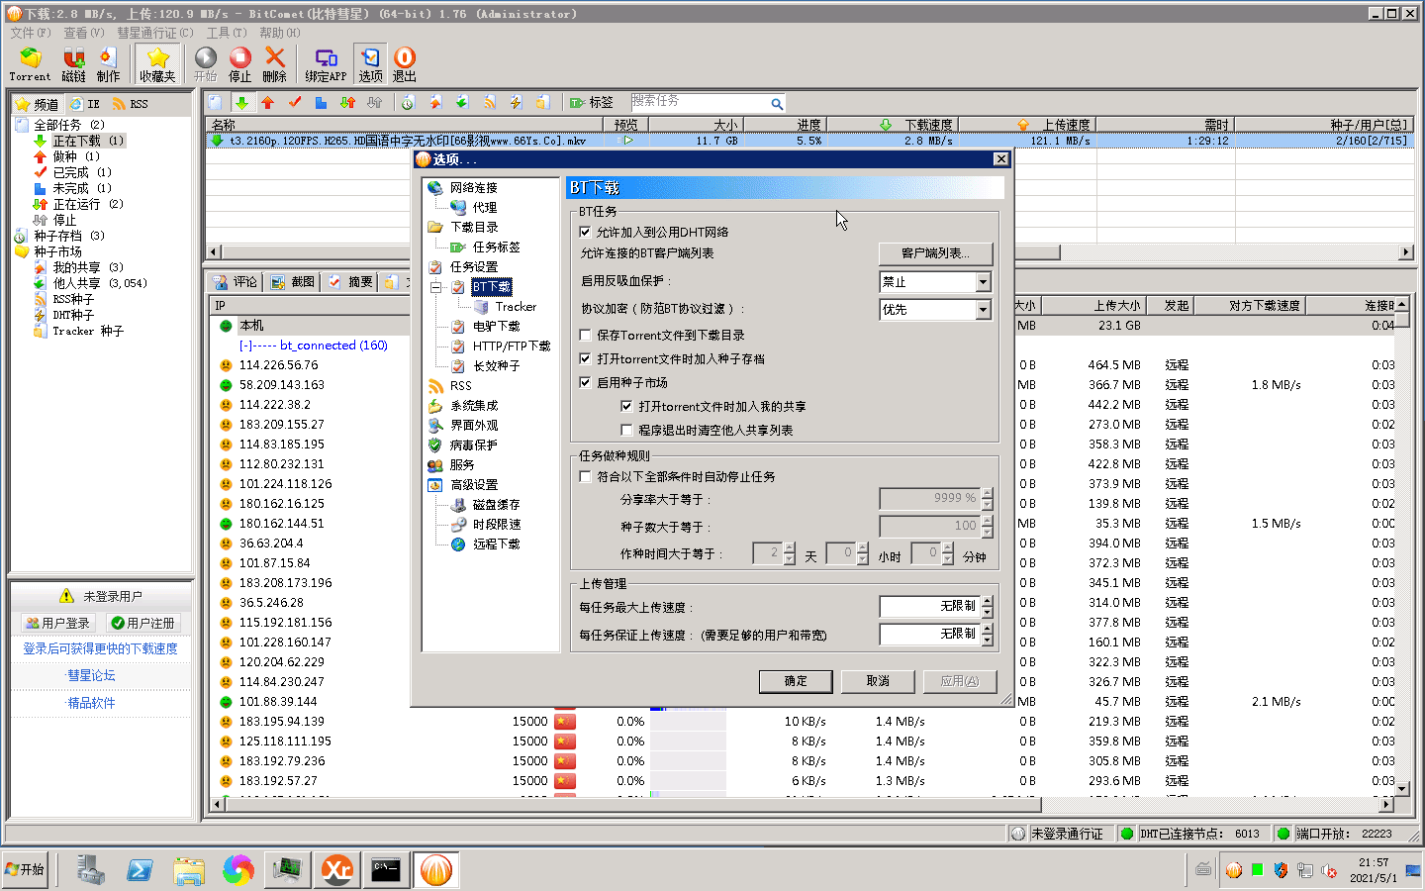1425x891 pixels.
Task: Open the 精品软件 software link
Action: coord(91,703)
